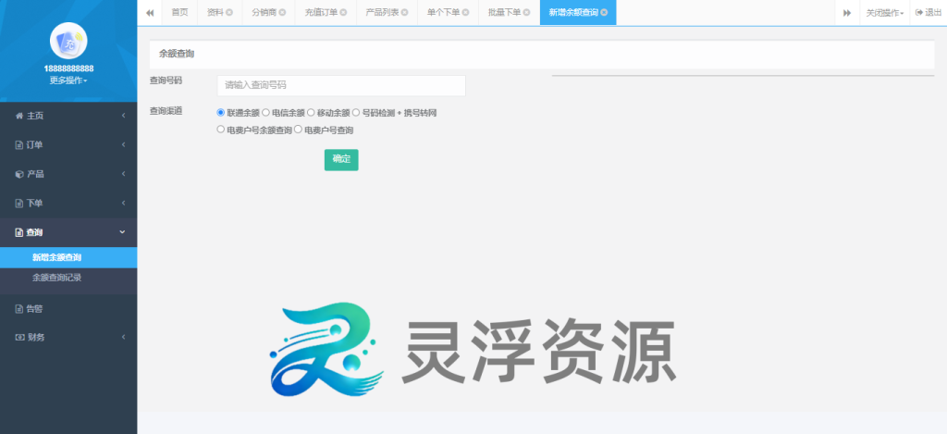Close the 充值订单 tab
The width and height of the screenshot is (947, 434).
click(x=344, y=13)
